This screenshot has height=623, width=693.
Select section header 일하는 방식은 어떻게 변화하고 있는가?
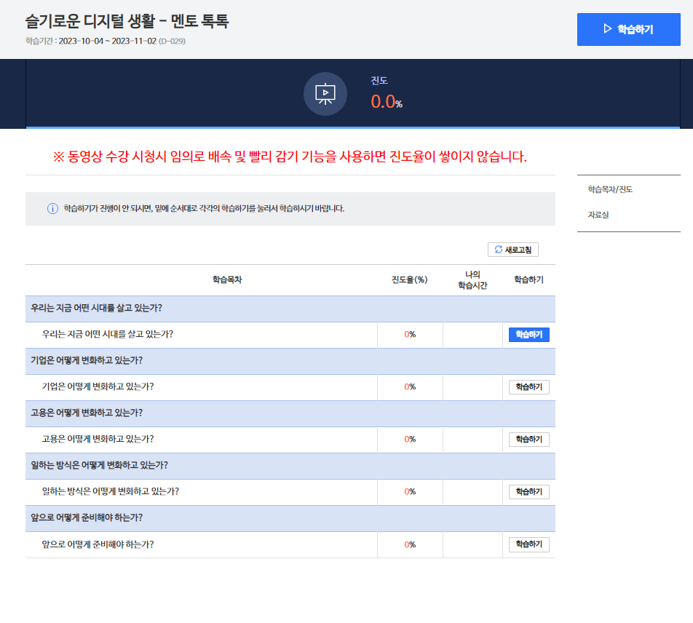click(x=290, y=466)
